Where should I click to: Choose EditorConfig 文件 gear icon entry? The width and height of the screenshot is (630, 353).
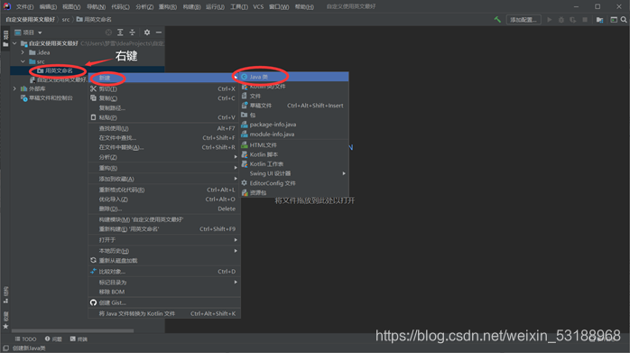pos(245,183)
